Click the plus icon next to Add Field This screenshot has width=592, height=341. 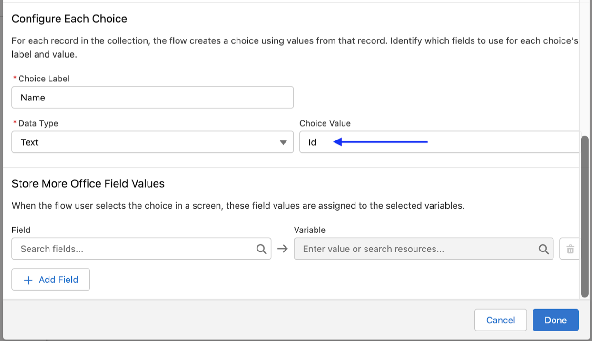29,280
